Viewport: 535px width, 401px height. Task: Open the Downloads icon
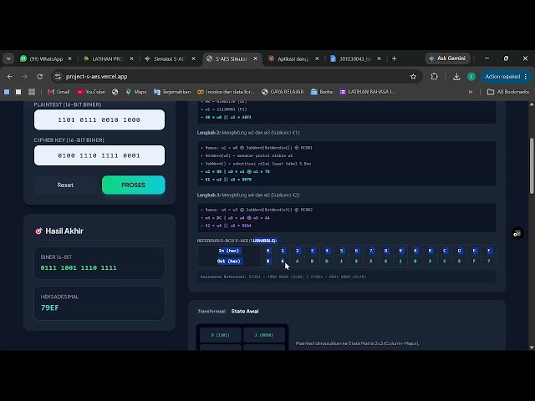[456, 77]
